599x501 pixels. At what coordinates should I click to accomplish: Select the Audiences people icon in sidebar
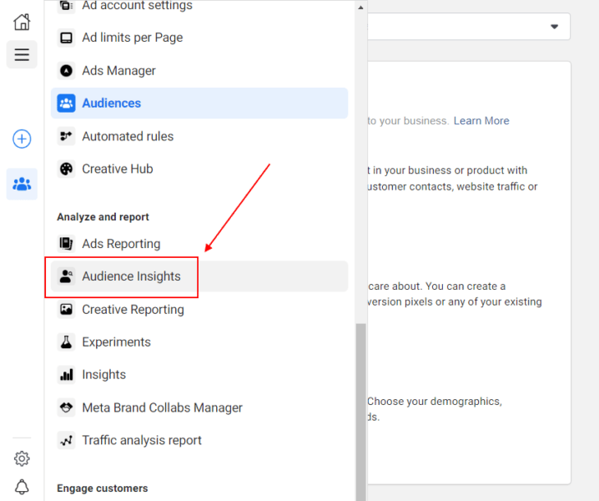tap(22, 184)
